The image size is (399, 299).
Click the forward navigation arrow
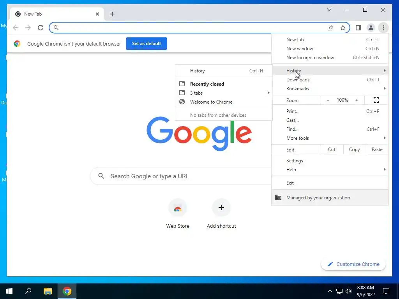click(x=28, y=28)
